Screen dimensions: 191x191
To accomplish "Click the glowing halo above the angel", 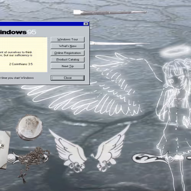I will (175, 52).
